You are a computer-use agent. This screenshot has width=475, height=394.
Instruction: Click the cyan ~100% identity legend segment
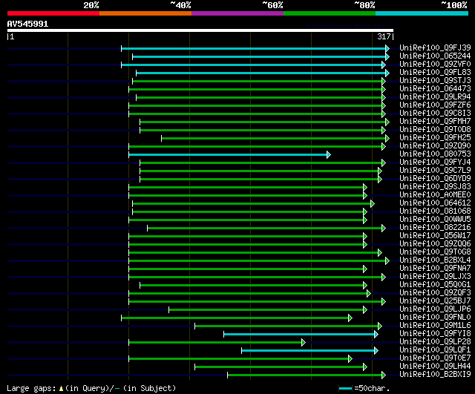click(x=422, y=13)
